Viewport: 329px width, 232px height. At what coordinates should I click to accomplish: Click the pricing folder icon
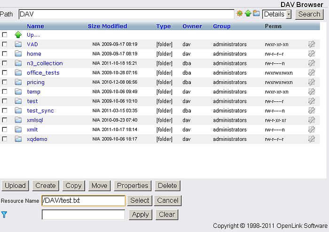pos(18,82)
